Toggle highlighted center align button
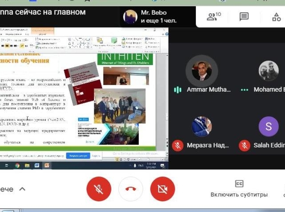This screenshot has width=285, height=212. pyautogui.click(x=7, y=46)
